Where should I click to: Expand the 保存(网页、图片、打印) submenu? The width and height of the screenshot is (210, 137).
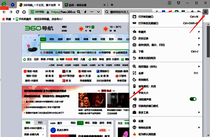click(x=166, y=45)
